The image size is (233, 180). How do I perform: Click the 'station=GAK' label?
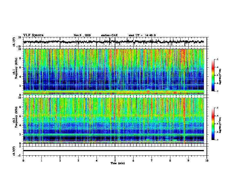pyautogui.click(x=109, y=35)
